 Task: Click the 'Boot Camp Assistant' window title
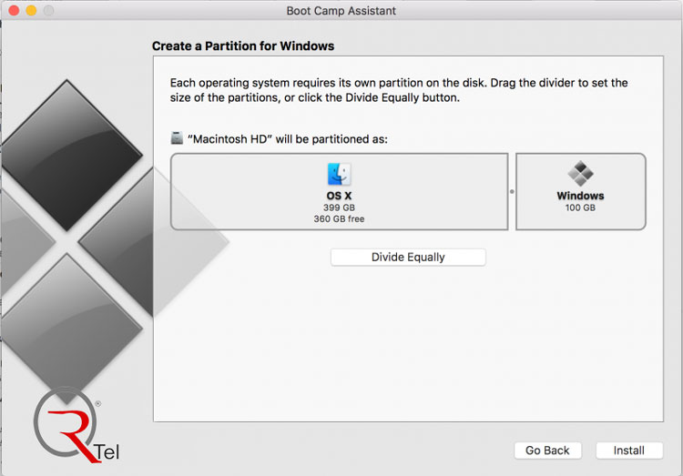341,11
